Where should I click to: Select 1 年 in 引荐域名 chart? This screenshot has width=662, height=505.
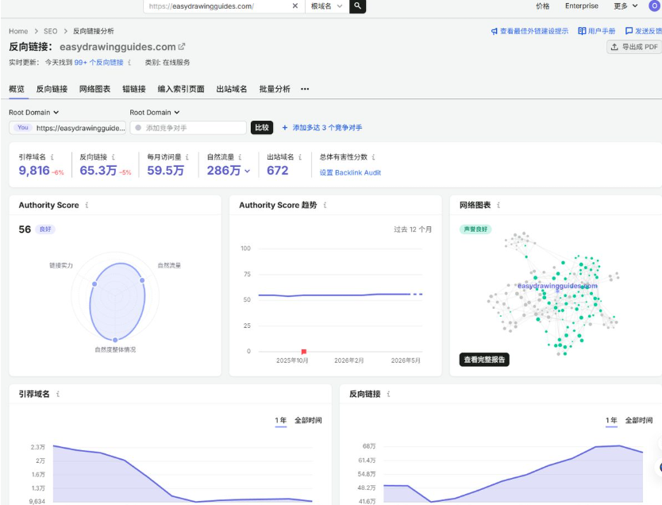(281, 421)
